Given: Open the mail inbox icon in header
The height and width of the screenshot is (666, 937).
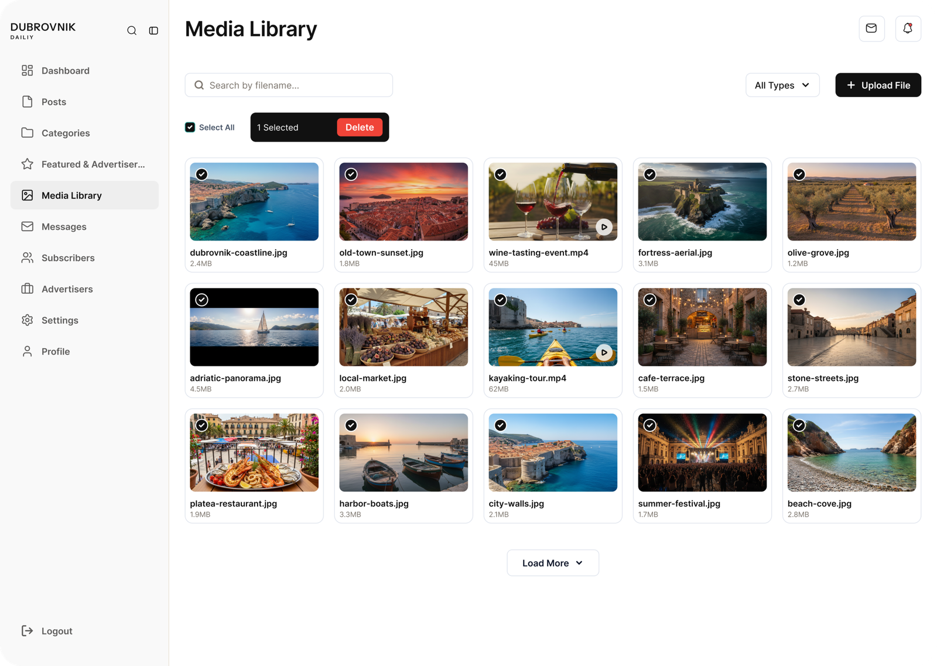Looking at the screenshot, I should tap(871, 29).
